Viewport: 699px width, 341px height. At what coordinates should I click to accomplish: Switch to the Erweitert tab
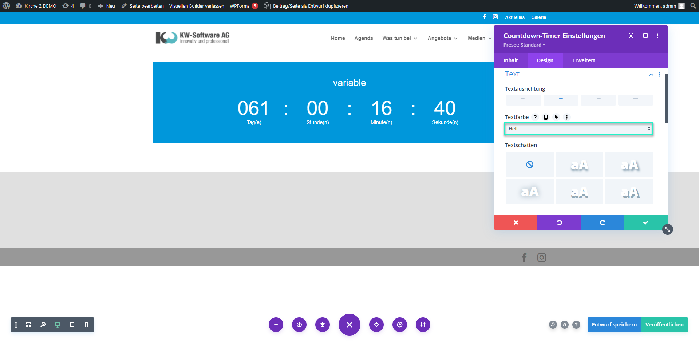(x=584, y=60)
